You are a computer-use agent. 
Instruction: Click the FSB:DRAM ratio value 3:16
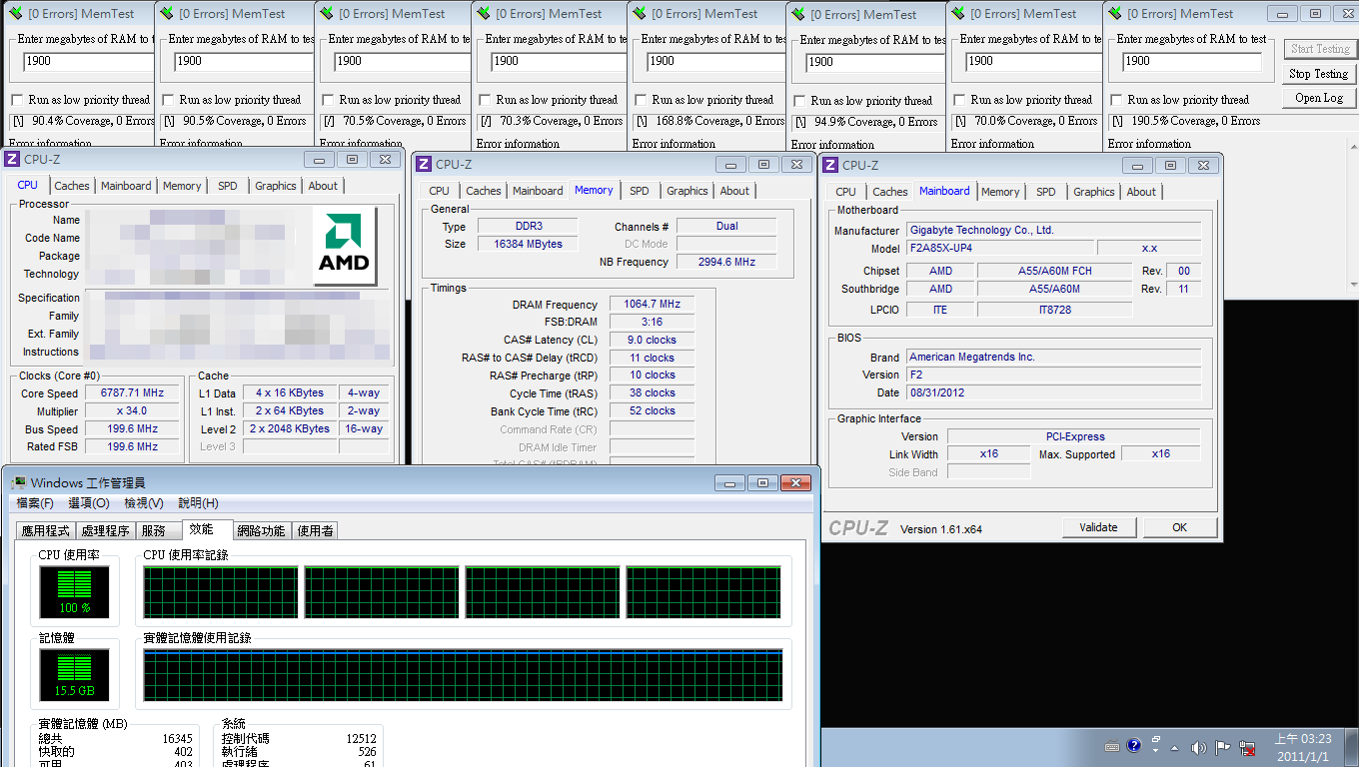tap(652, 322)
